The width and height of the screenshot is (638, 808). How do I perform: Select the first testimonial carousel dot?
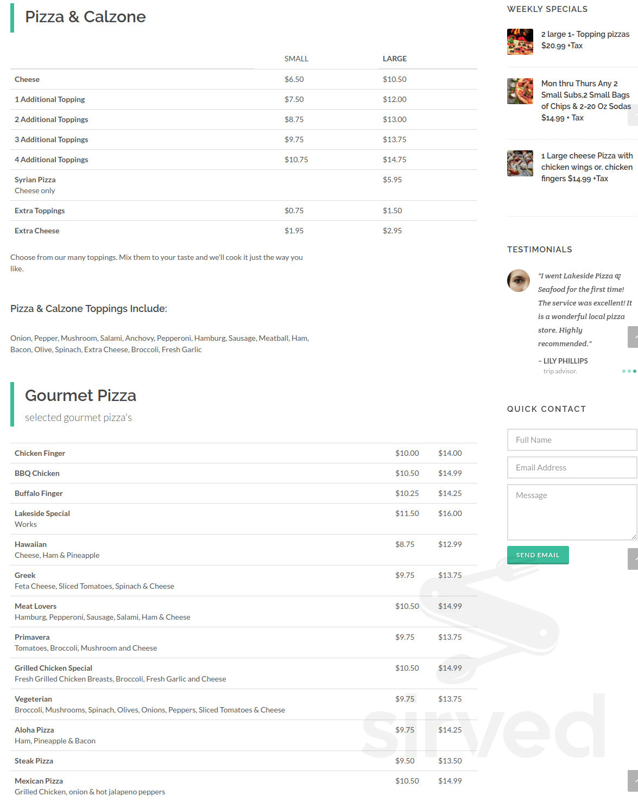[x=623, y=371]
